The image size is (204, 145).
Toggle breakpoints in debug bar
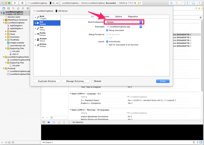[49, 122]
